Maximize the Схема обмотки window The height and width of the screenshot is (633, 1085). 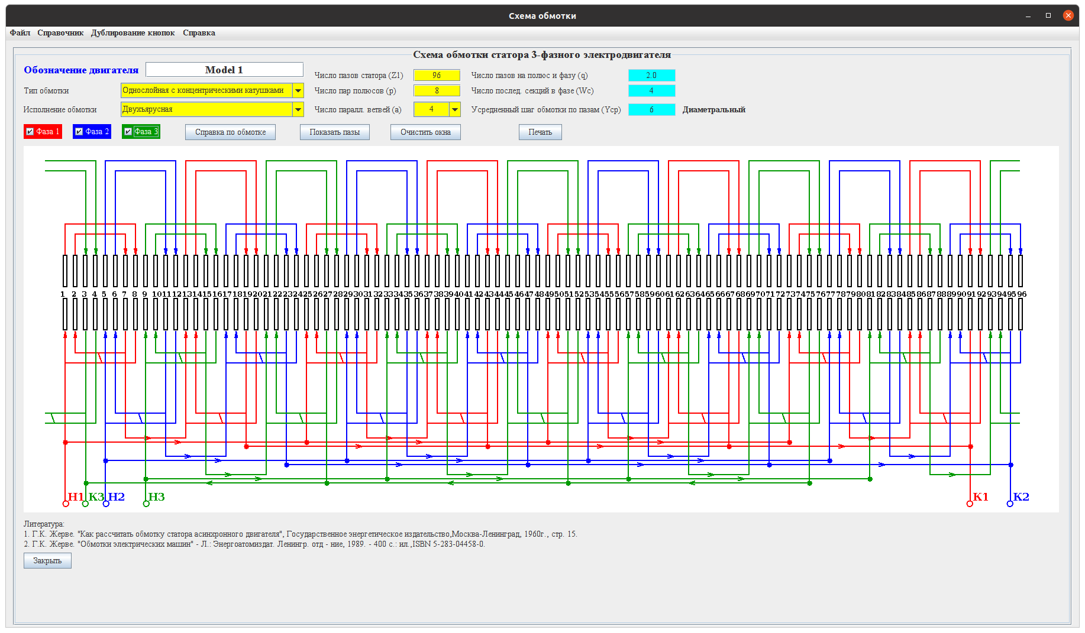pyautogui.click(x=1048, y=15)
